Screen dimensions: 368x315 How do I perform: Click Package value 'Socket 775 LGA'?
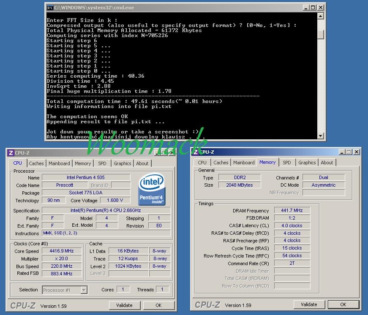pos(86,193)
